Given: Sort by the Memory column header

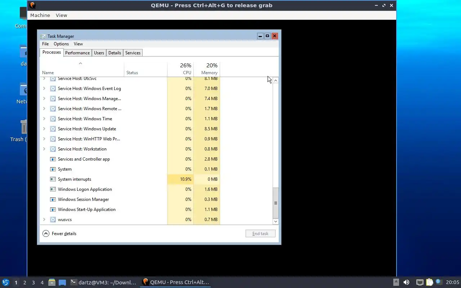Looking at the screenshot, I should click(x=207, y=69).
